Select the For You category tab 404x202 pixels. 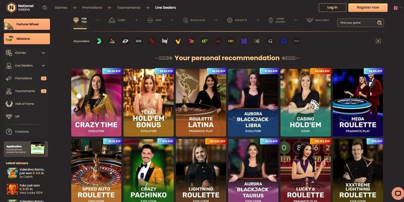coord(80,20)
